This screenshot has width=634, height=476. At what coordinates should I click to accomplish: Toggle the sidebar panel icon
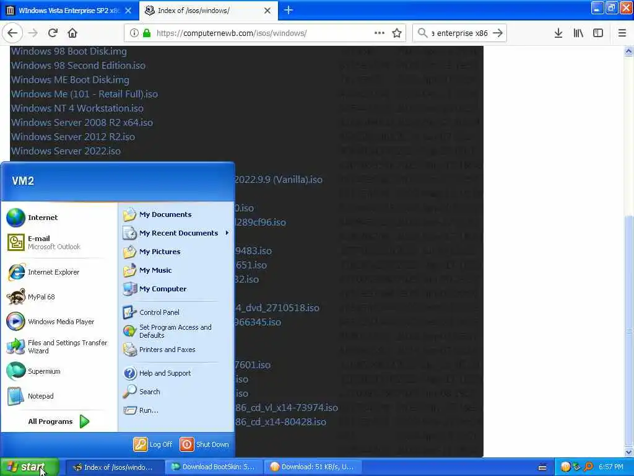[x=598, y=33]
